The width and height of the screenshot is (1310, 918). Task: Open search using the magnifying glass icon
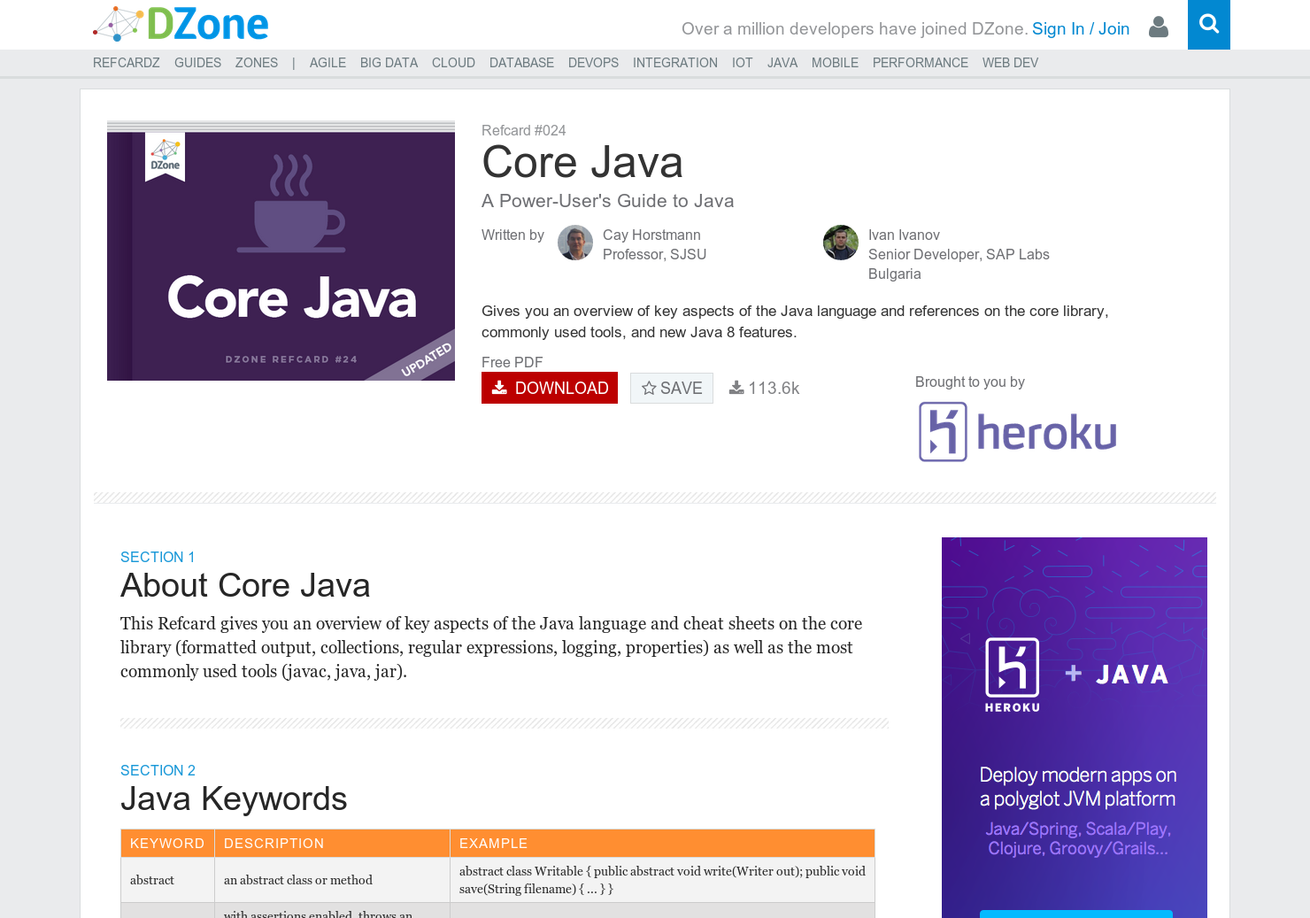pos(1208,25)
